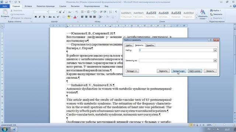
Task: Justify paragraph text
Action: 94,17
